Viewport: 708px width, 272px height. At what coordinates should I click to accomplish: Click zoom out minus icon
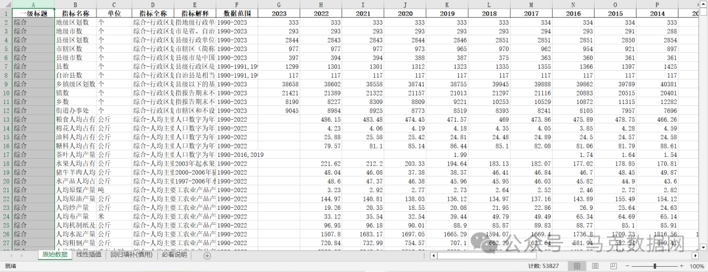[x=626, y=266]
